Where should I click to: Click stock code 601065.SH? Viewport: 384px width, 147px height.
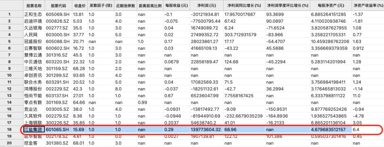point(59,129)
